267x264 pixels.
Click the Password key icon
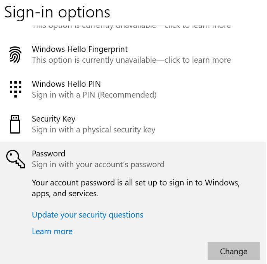(16, 159)
